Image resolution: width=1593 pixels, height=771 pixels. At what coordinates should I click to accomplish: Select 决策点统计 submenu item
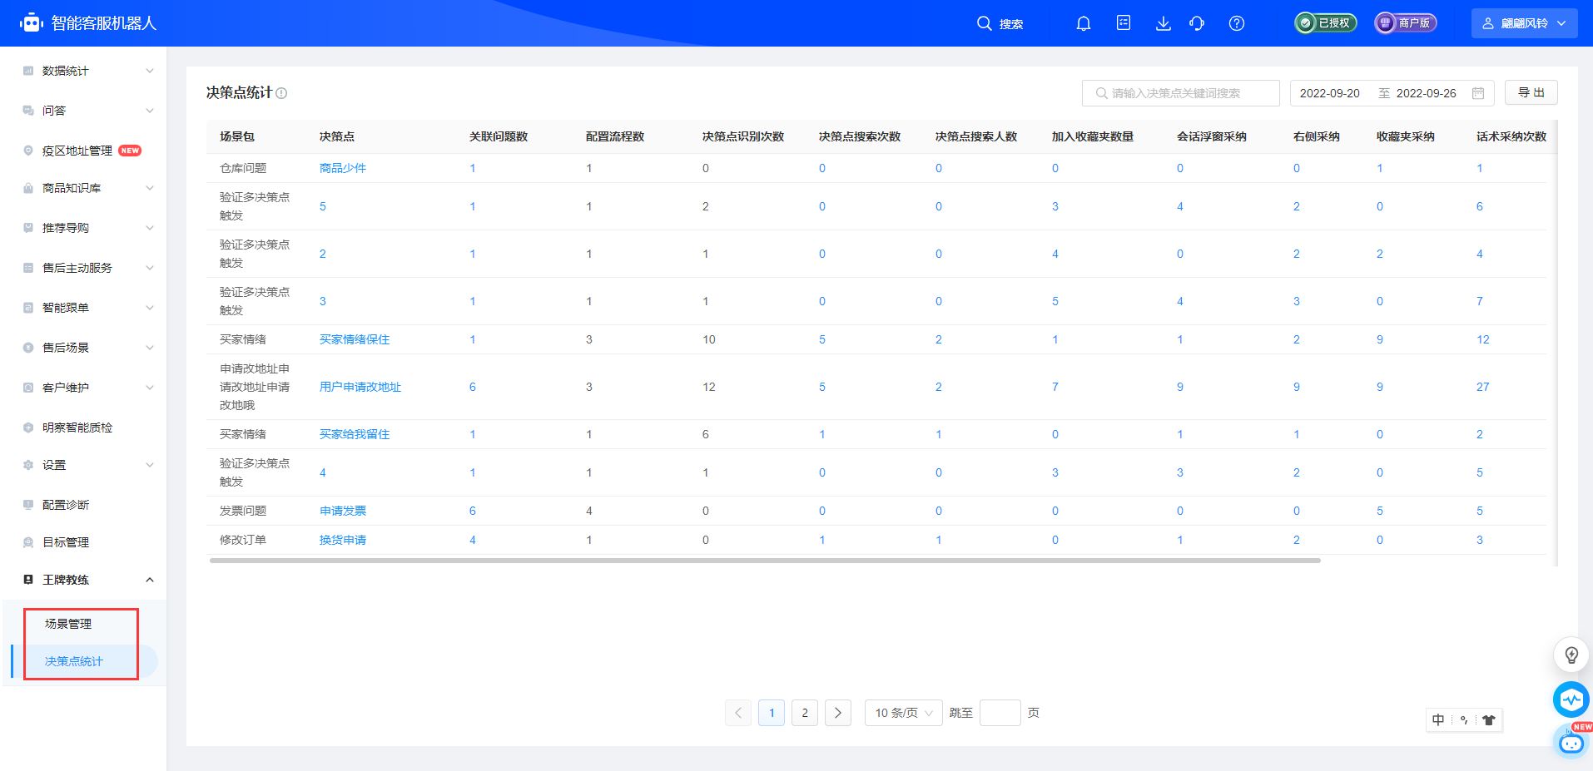(x=74, y=661)
